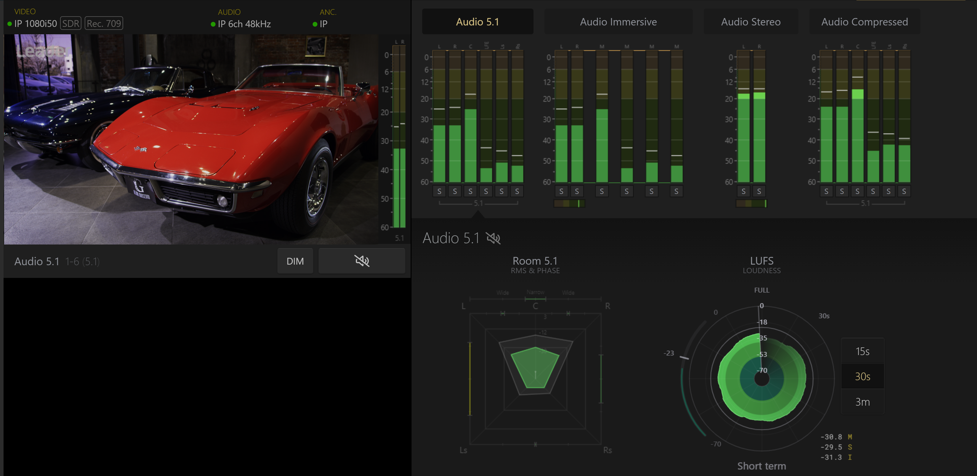The image size is (977, 476).
Task: Click the 'FULL' label above LUFS radar
Action: point(761,290)
